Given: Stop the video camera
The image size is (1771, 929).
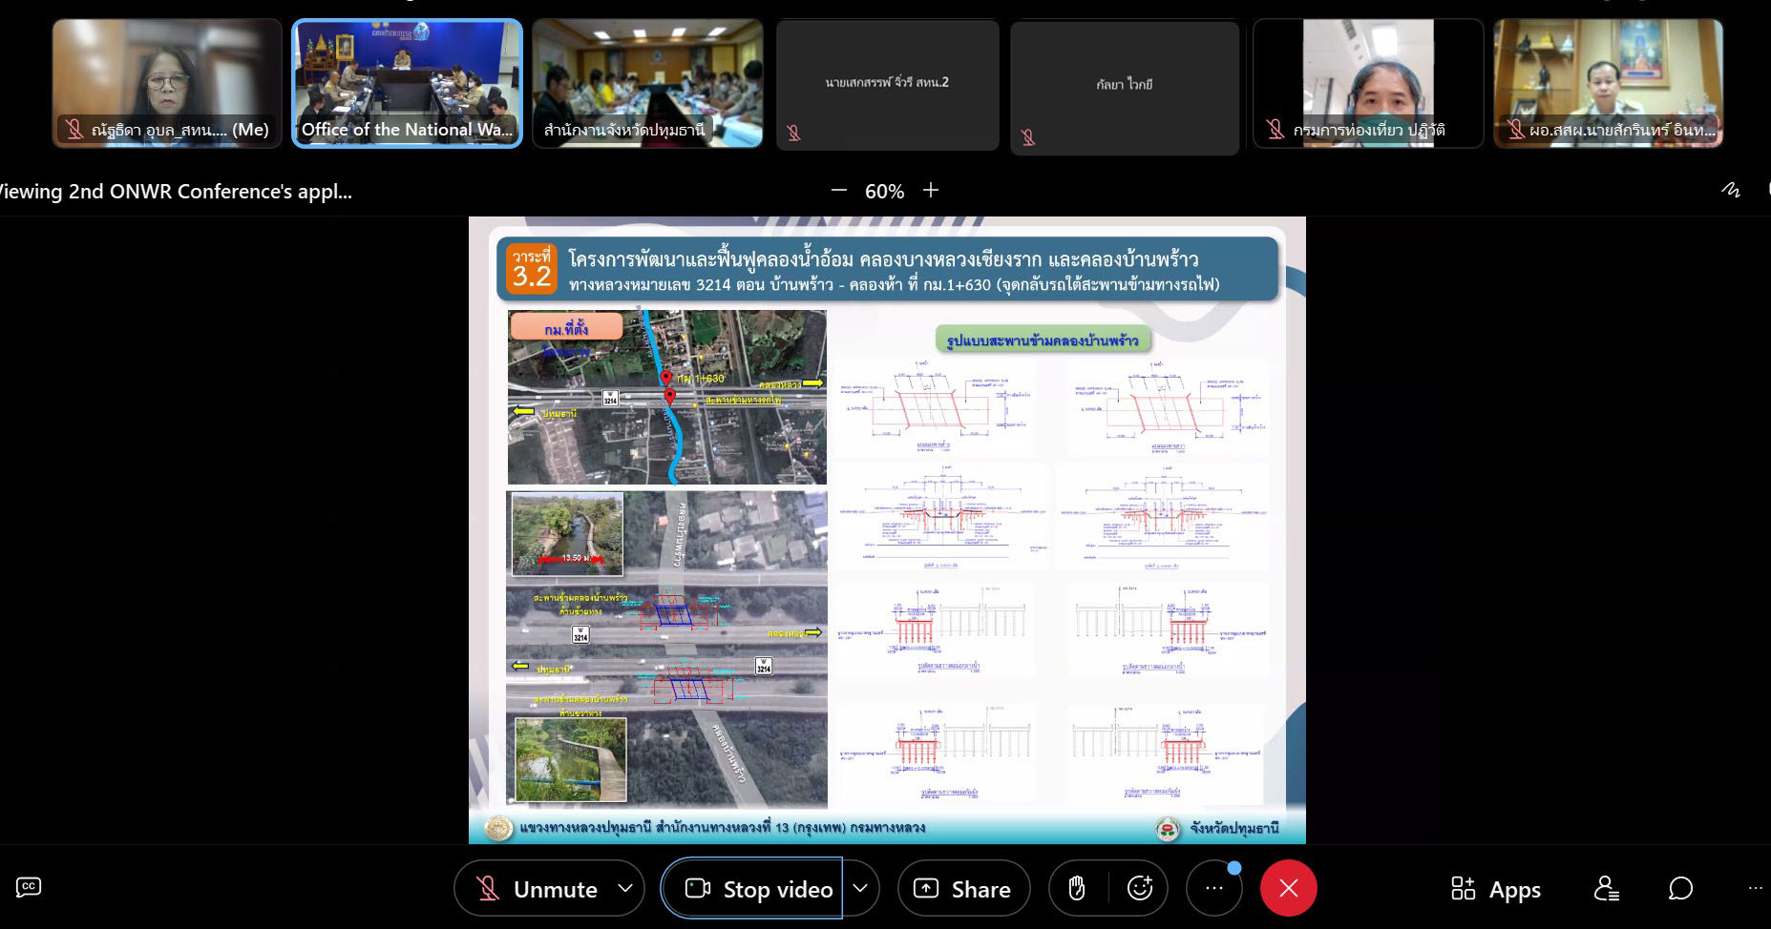Looking at the screenshot, I should [x=752, y=889].
